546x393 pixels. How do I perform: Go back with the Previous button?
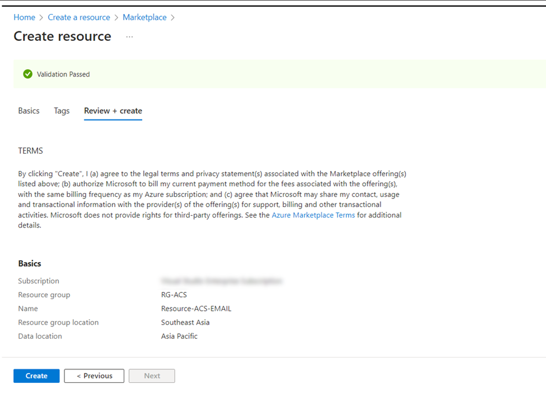point(94,376)
